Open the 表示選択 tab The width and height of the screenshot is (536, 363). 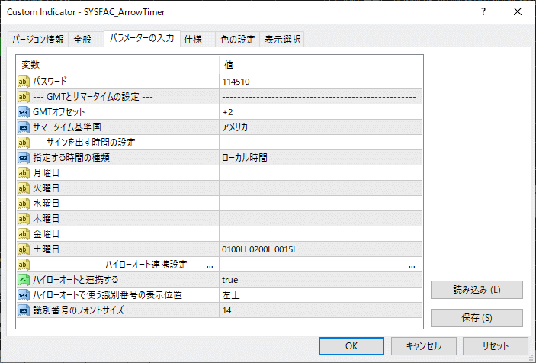(x=282, y=40)
